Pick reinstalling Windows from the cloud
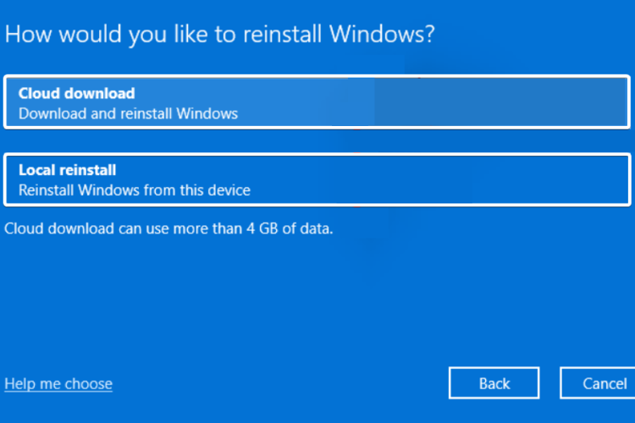The height and width of the screenshot is (423, 635). click(316, 102)
